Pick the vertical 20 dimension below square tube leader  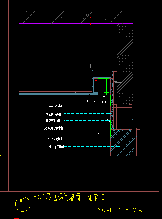coord(99,133)
